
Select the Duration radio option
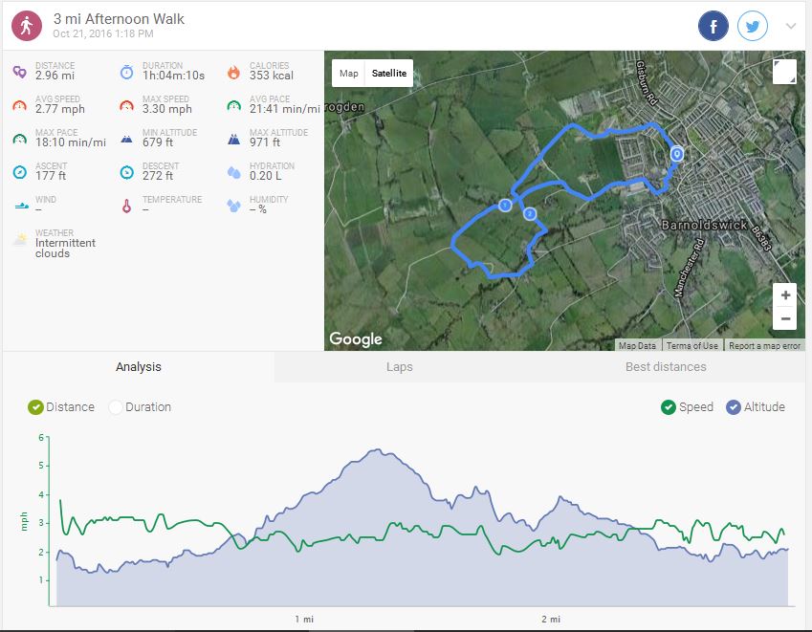point(116,407)
